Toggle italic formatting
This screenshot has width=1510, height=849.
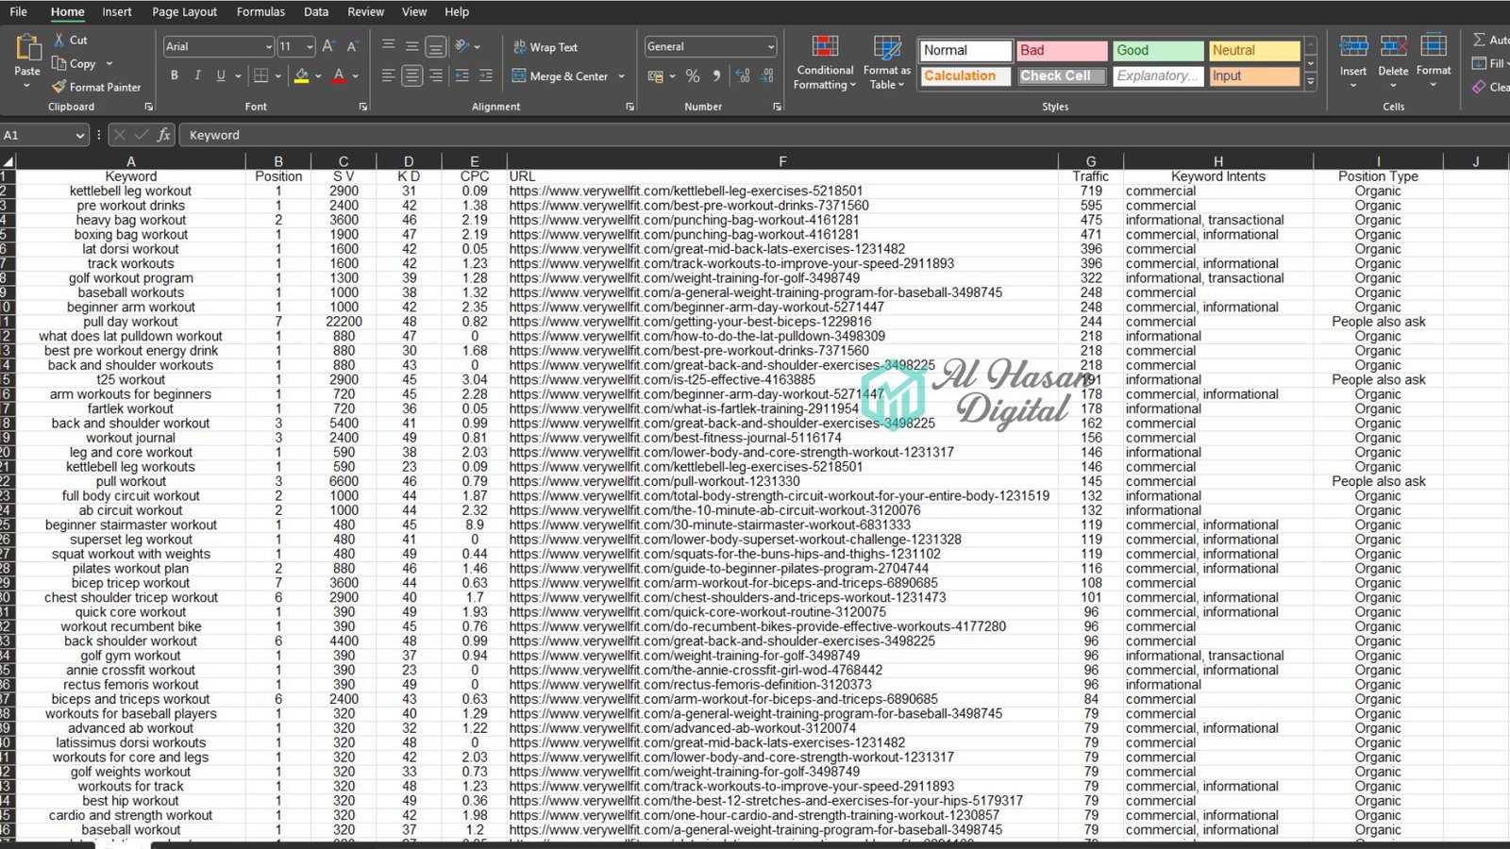[197, 75]
